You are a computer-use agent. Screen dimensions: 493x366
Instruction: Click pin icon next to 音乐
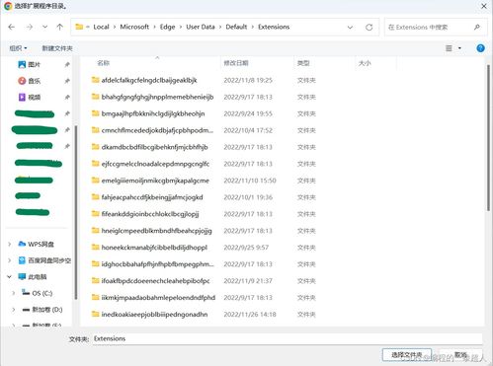67,81
